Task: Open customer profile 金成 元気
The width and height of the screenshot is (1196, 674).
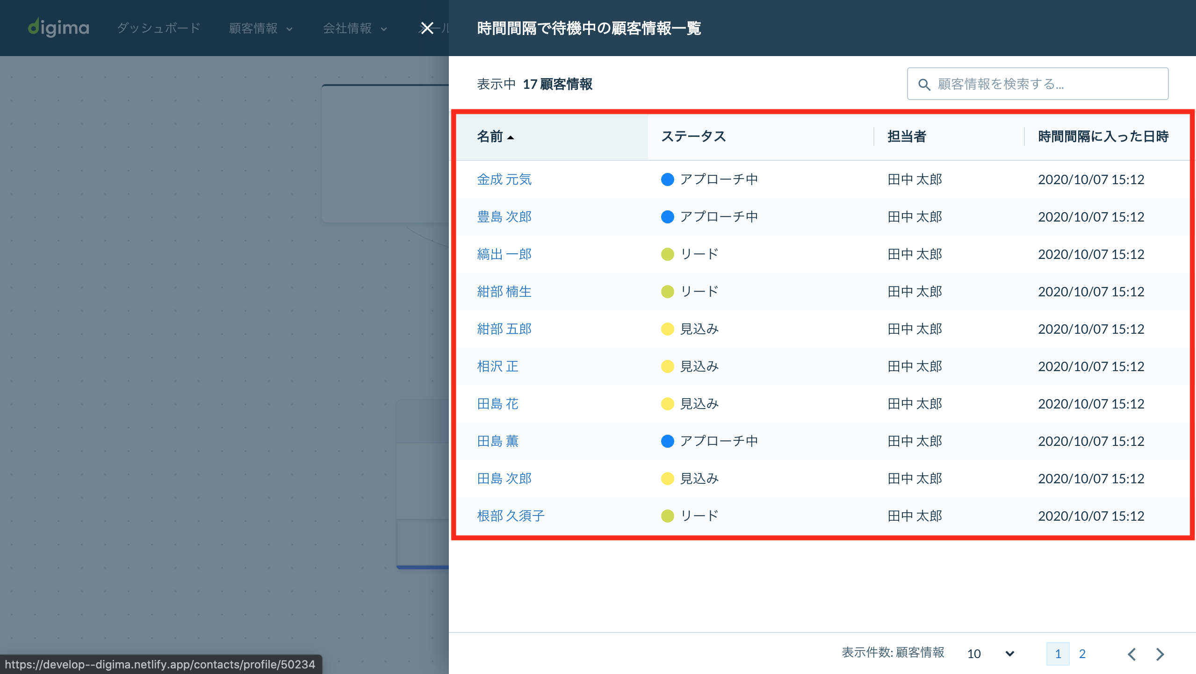Action: [x=504, y=179]
